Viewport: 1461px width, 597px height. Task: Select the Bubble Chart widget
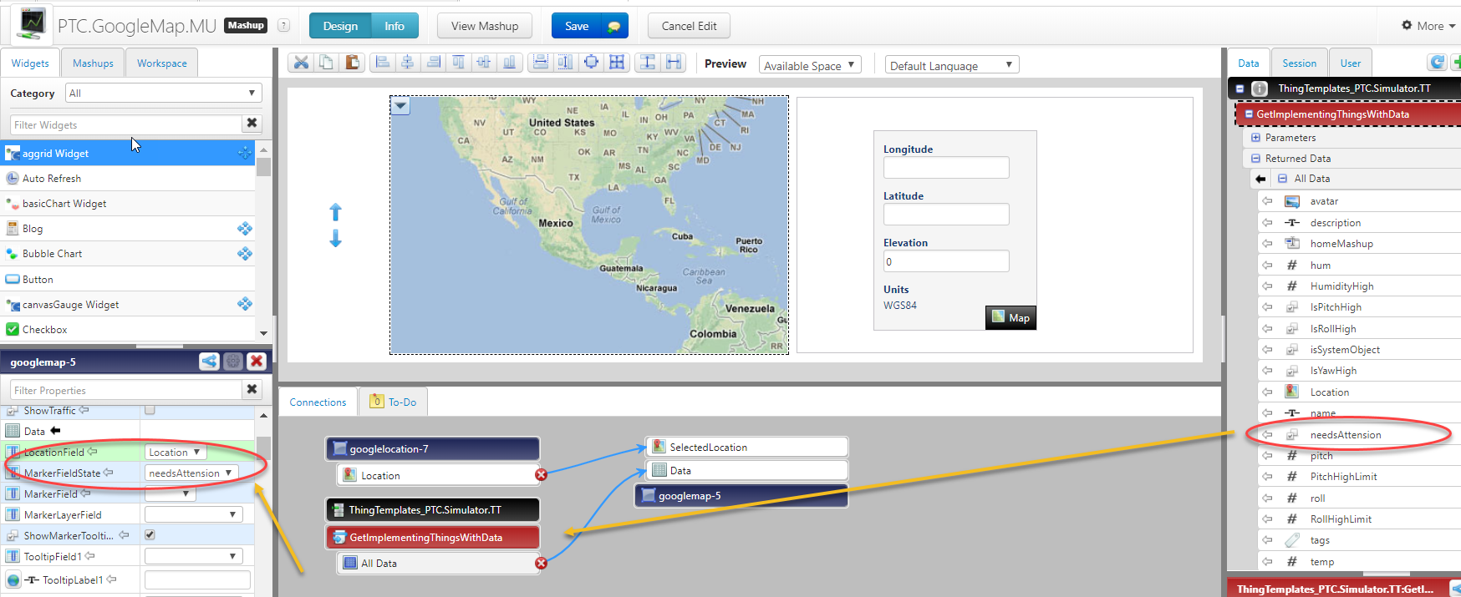point(129,254)
